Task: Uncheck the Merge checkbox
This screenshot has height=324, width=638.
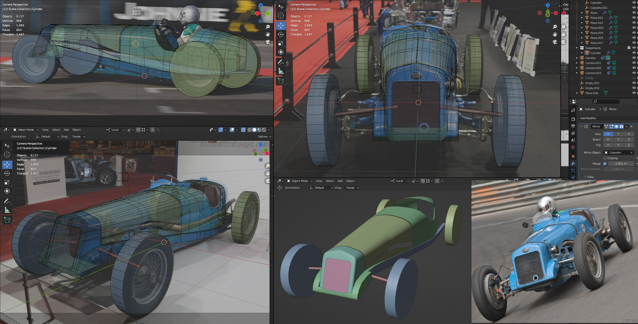Action: click(605, 164)
